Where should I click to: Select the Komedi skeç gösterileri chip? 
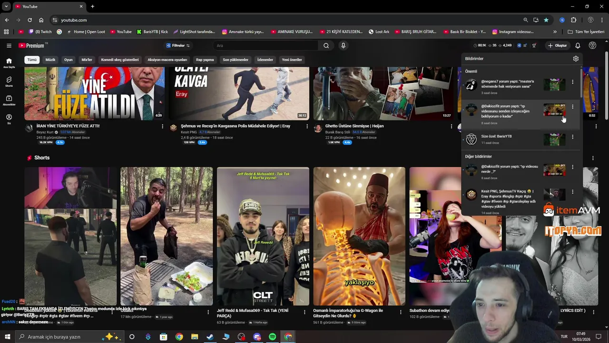pos(120,60)
